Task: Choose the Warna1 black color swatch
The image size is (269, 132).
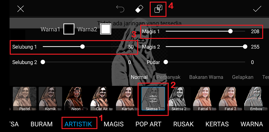Action: pyautogui.click(x=69, y=29)
